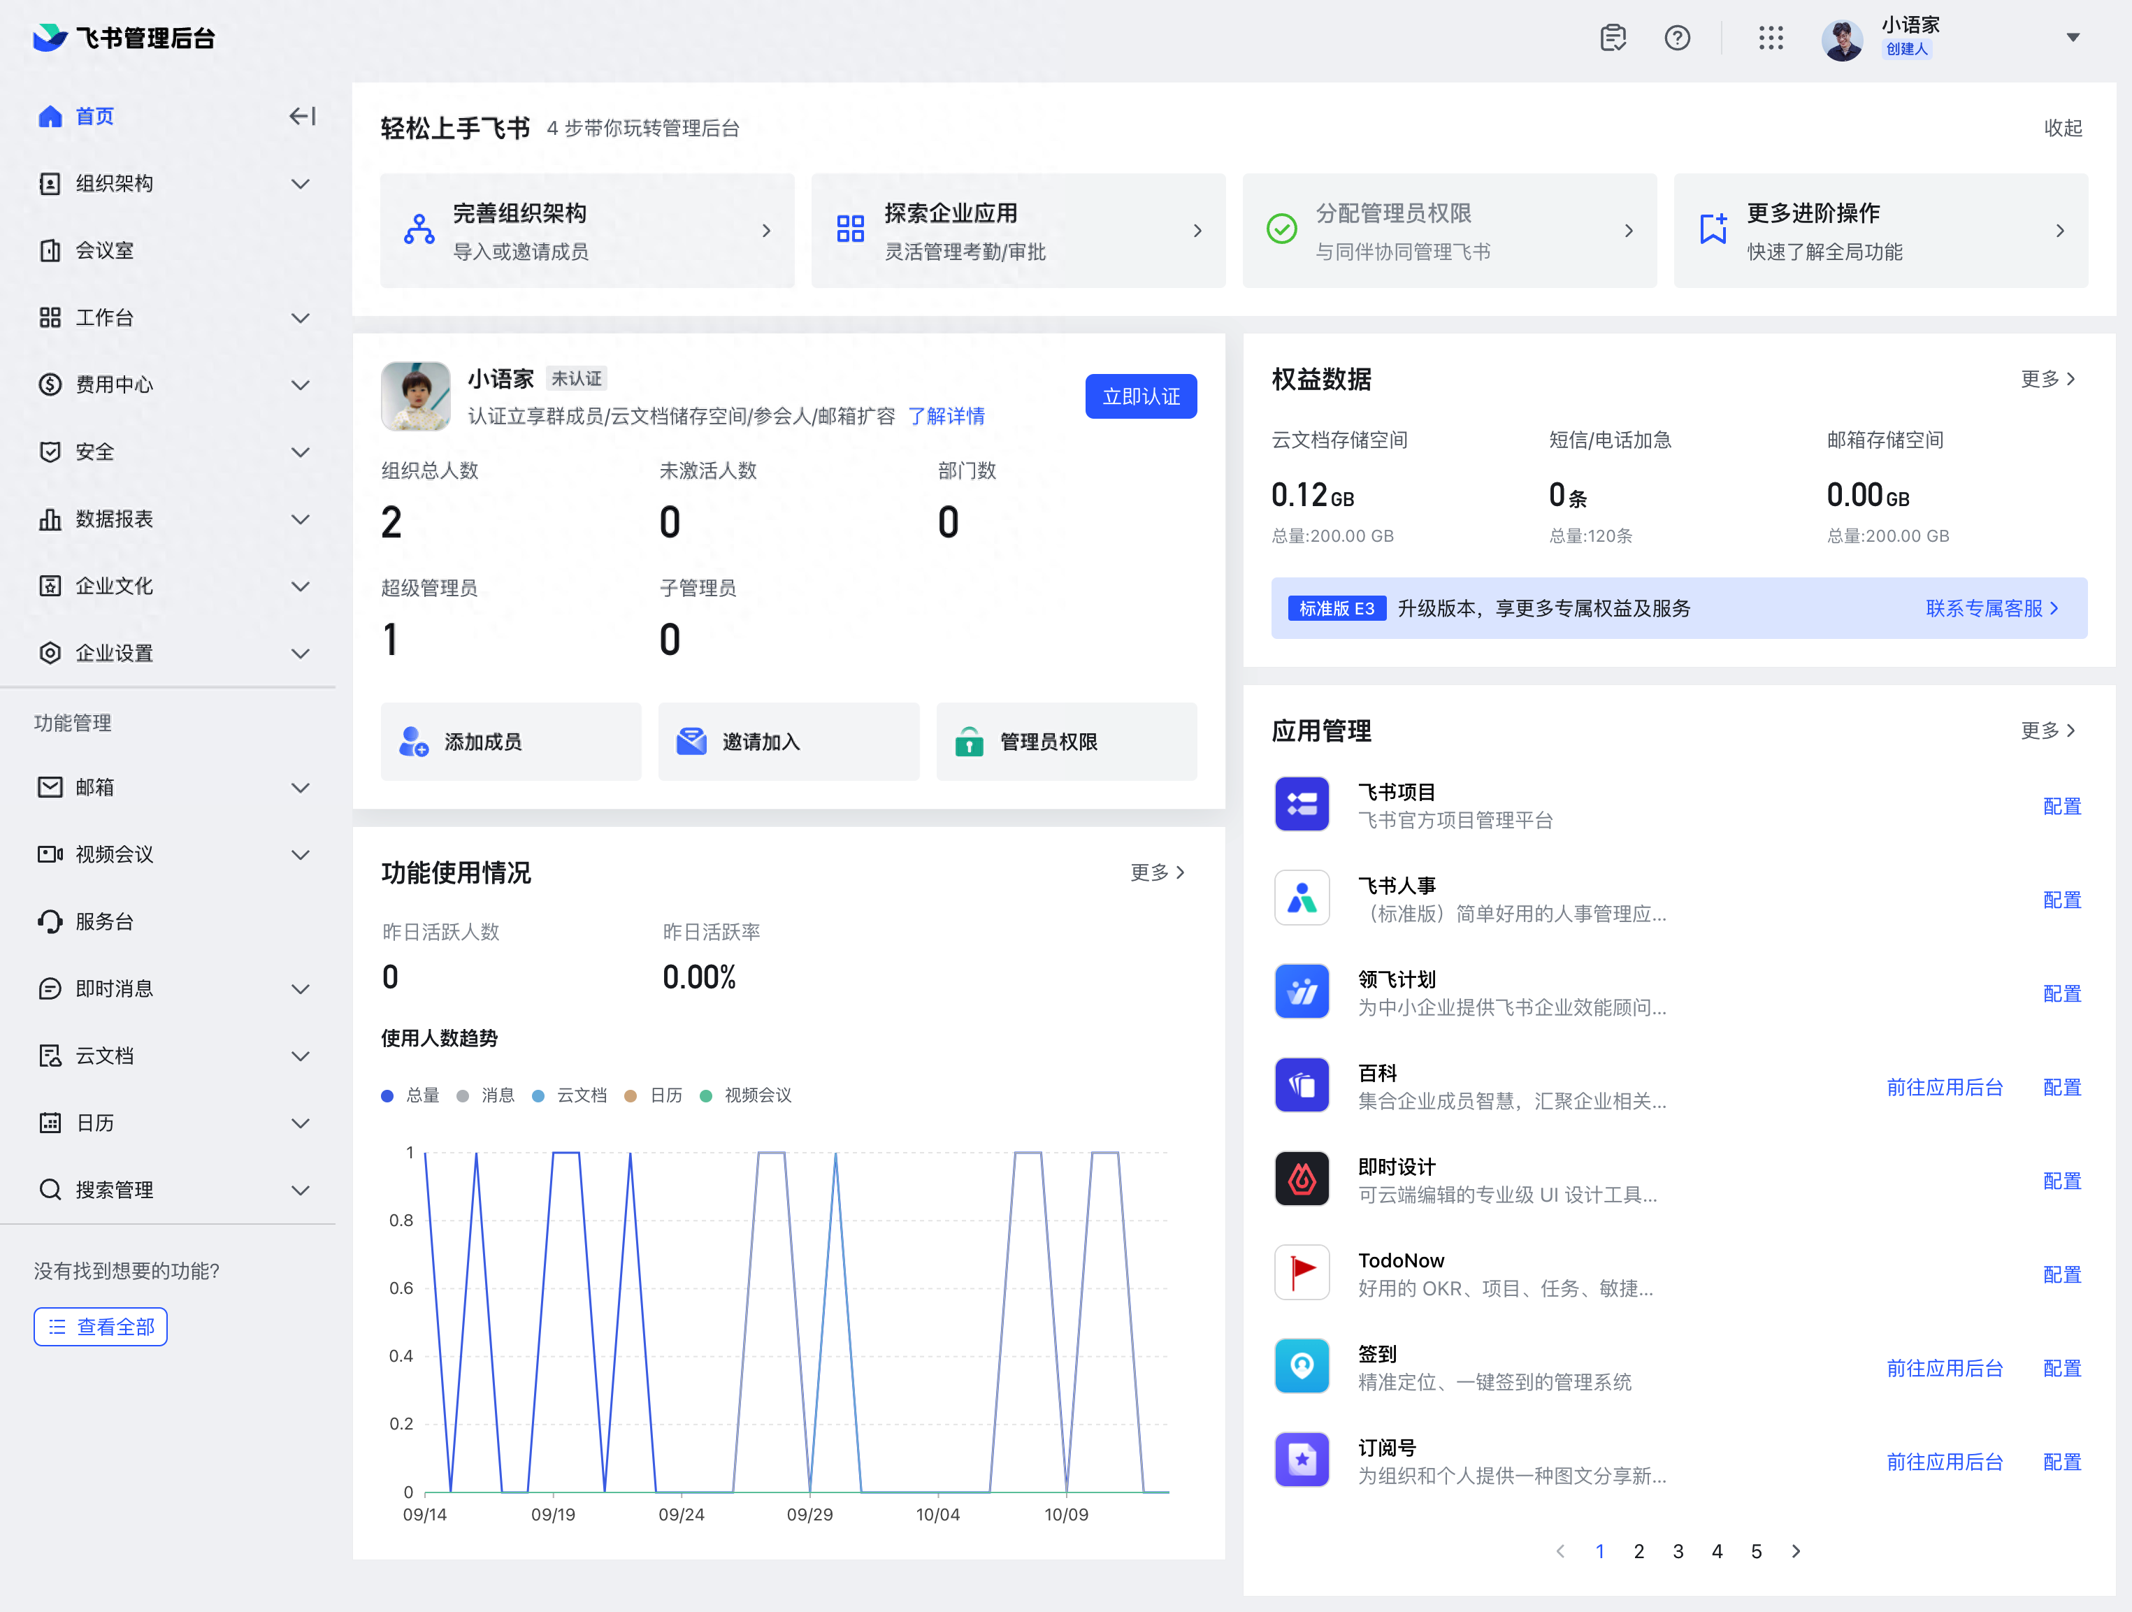The image size is (2132, 1612).
Task: Click the 签到 app icon
Action: coord(1302,1366)
